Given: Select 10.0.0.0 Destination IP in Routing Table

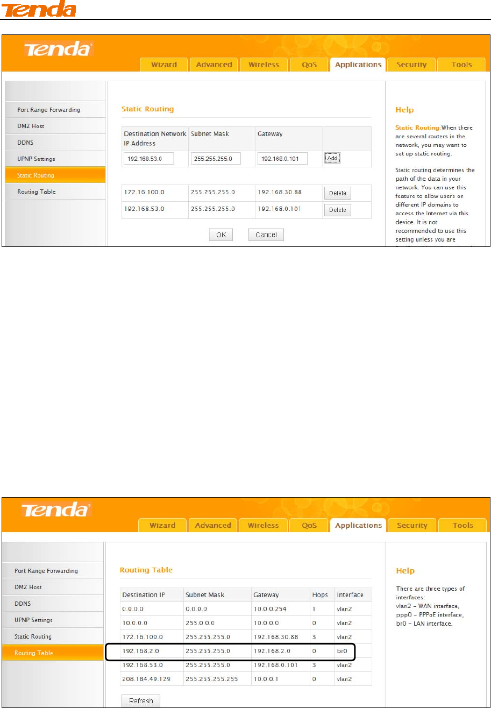Looking at the screenshot, I should (x=134, y=623).
